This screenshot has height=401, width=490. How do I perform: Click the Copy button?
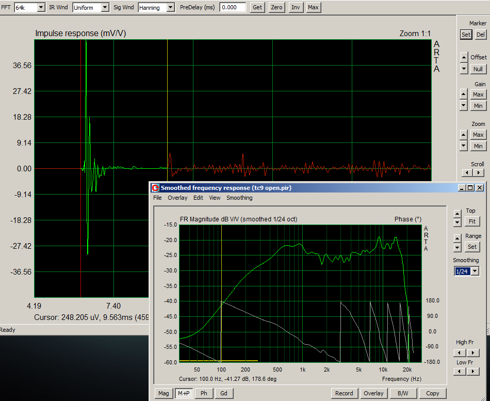433,393
